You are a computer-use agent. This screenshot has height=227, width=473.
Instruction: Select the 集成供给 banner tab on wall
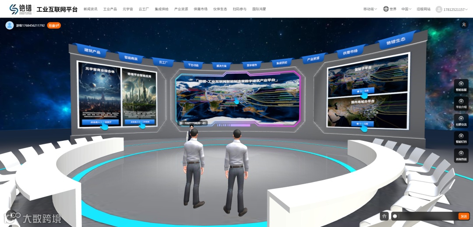coord(282,63)
